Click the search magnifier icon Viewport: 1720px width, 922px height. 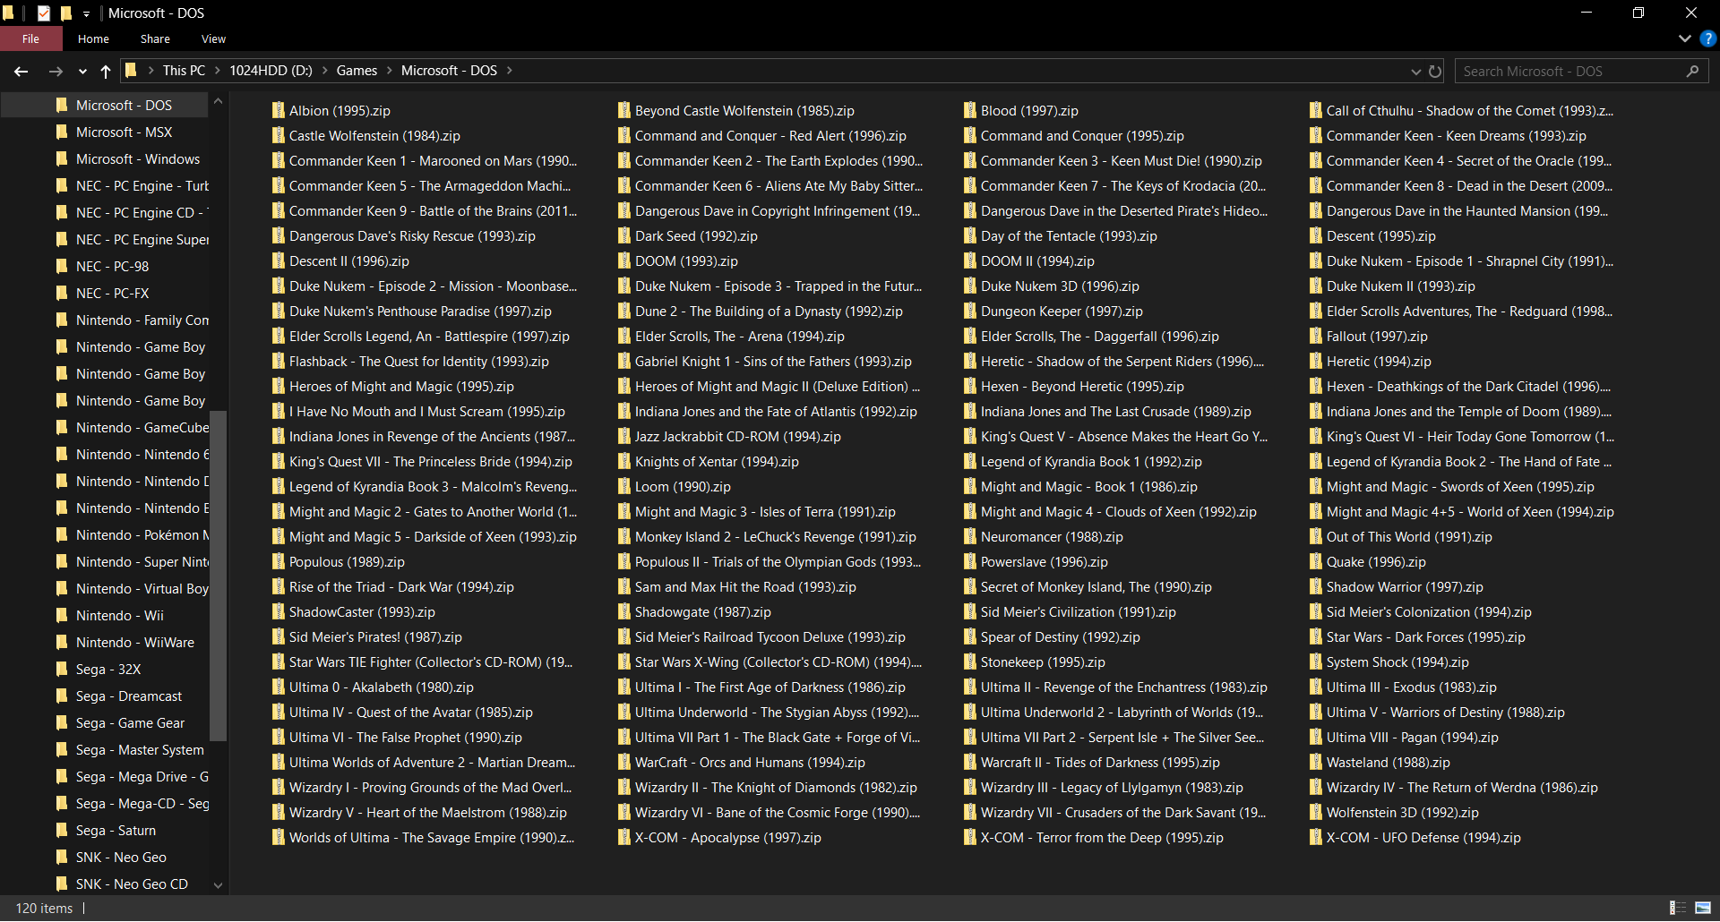pos(1692,72)
